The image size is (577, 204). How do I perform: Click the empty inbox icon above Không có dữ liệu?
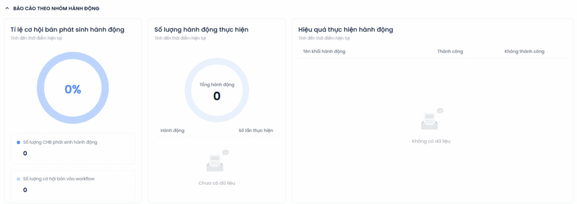tap(432, 119)
